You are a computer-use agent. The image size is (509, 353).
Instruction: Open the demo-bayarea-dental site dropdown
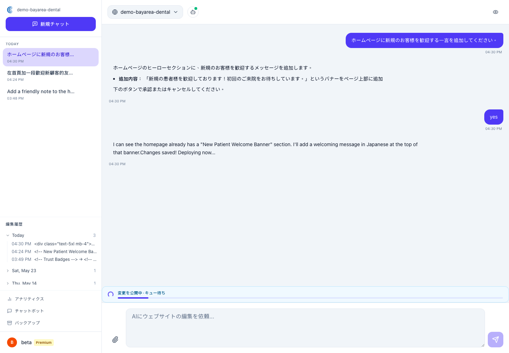pos(145,12)
